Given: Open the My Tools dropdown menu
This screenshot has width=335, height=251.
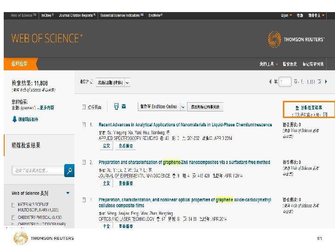Looking at the screenshot, I should 268,64.
